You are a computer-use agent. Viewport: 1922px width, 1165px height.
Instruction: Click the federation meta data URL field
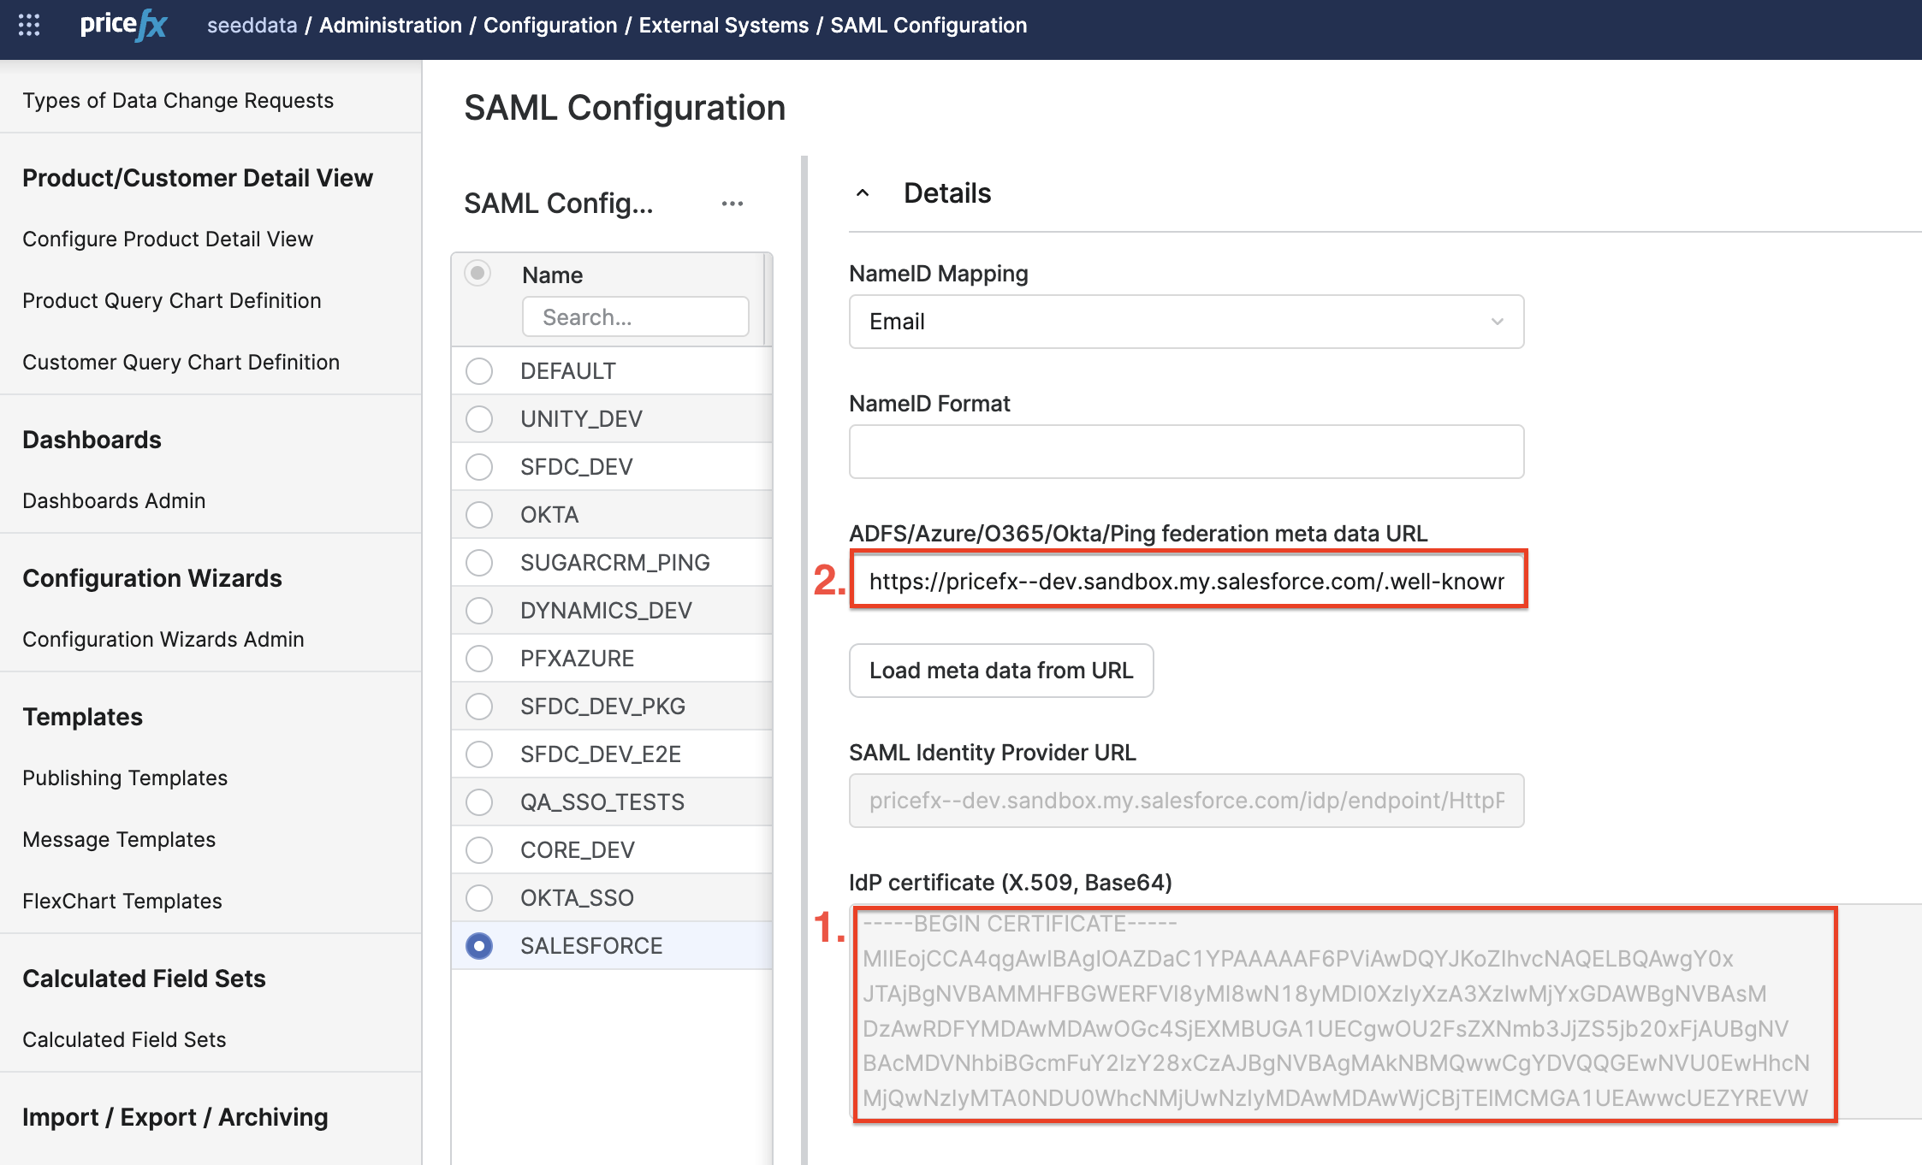(1186, 582)
